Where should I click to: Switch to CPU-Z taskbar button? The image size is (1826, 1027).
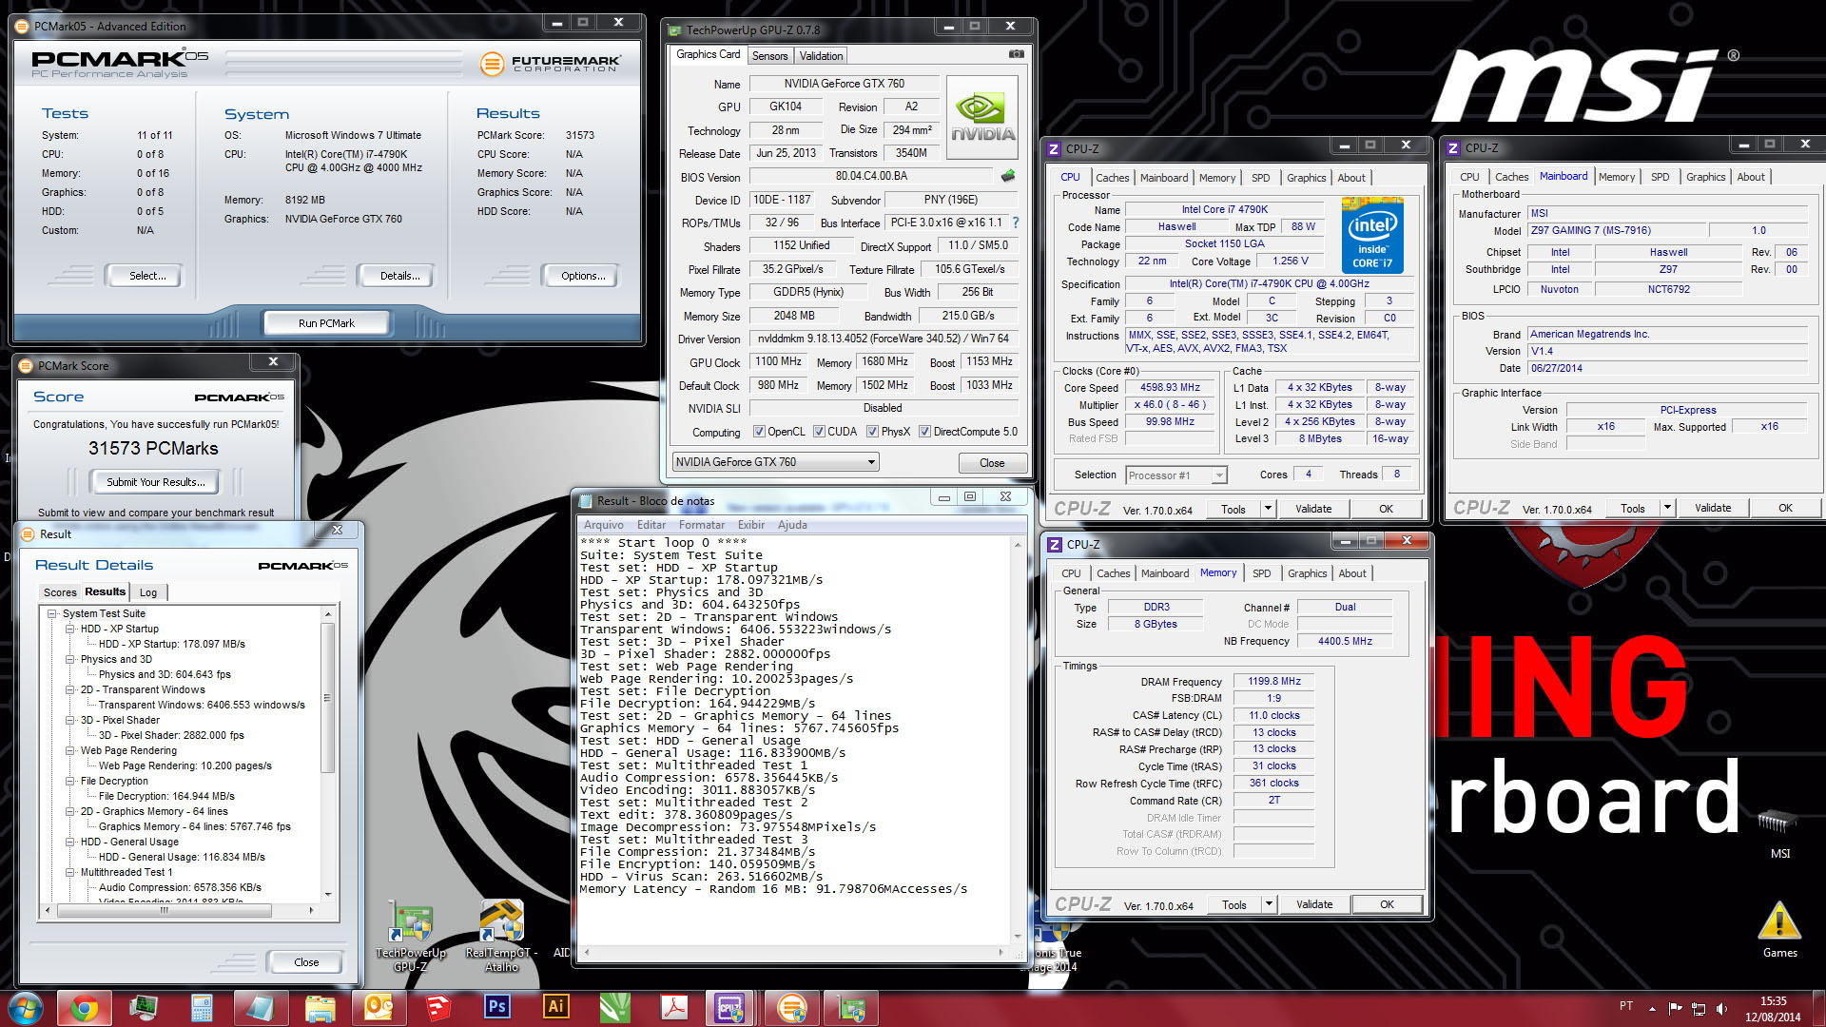(x=730, y=1008)
